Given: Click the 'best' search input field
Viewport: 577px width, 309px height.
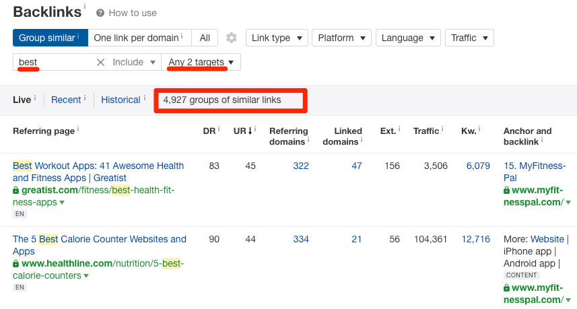Looking at the screenshot, I should tap(53, 62).
